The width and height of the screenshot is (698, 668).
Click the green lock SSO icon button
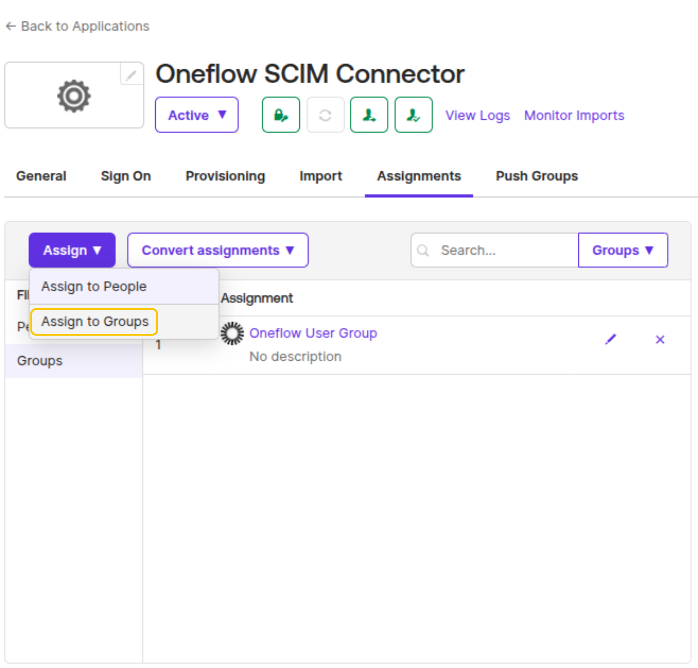click(281, 115)
